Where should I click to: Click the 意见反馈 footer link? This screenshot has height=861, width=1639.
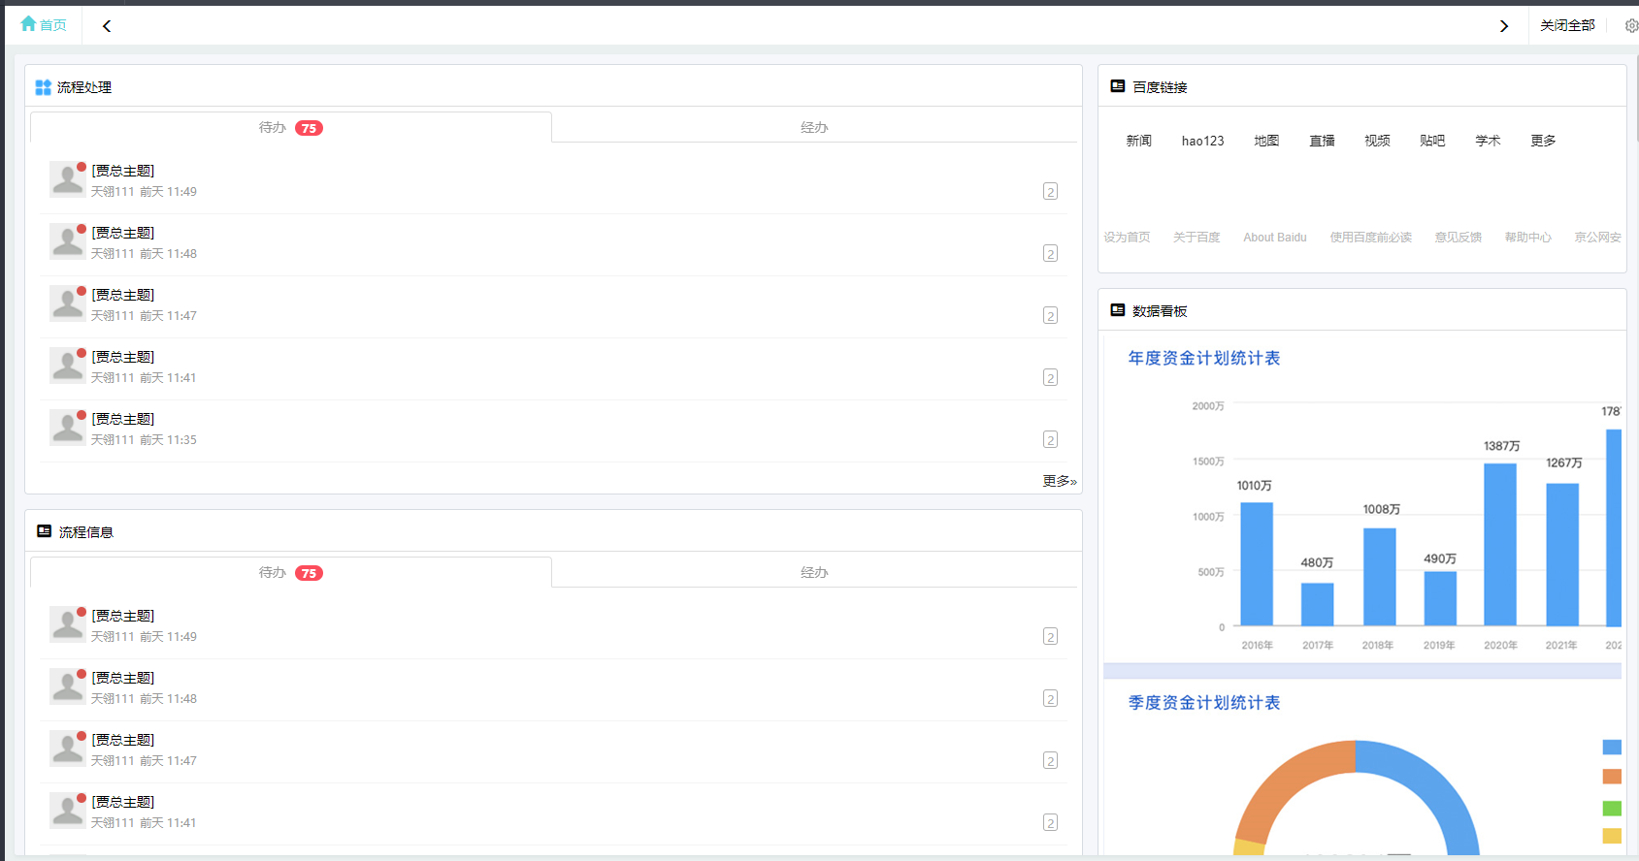1459,238
